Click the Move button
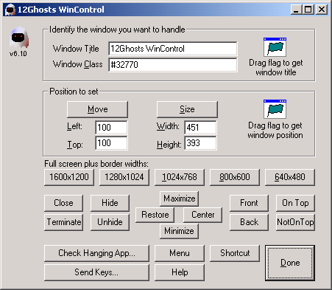Screen dimensions: 332x290 pyautogui.click(x=97, y=109)
